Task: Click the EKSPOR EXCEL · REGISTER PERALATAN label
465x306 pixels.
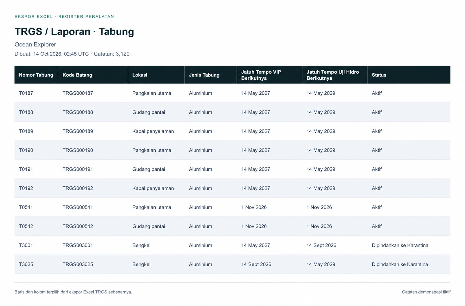Action: [64, 17]
